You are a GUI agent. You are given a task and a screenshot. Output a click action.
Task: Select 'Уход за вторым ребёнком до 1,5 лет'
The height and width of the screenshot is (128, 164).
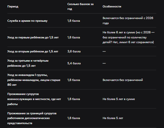coord(33,51)
